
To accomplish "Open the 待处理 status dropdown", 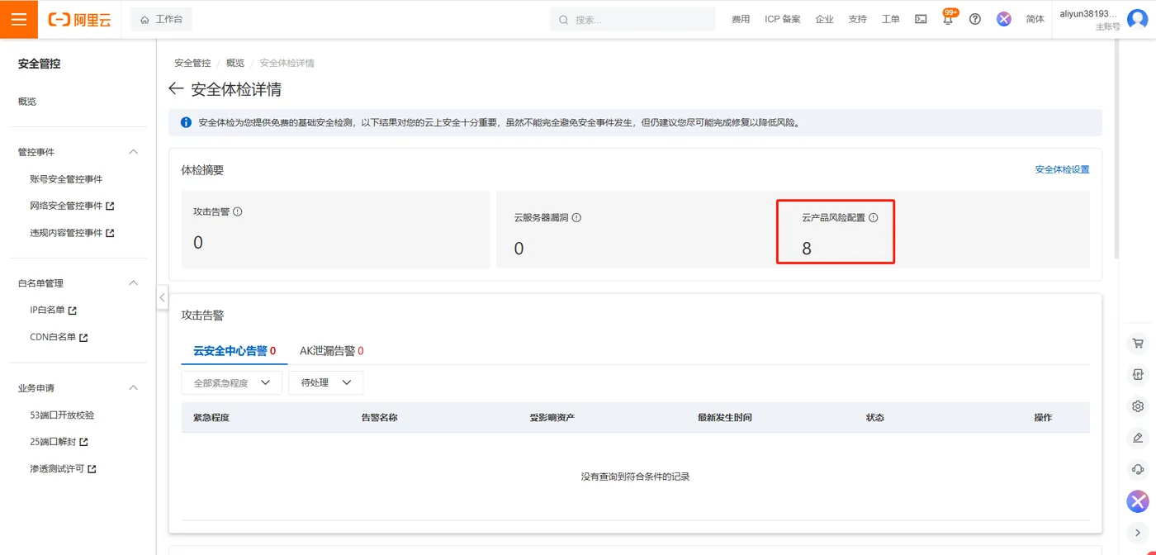I will point(326,383).
